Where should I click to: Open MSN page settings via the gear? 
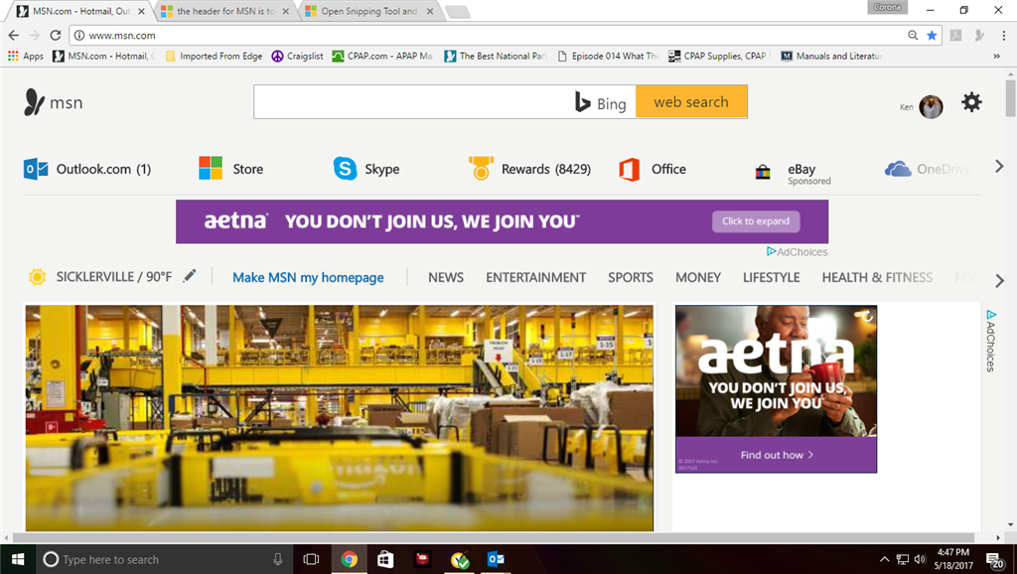pos(971,101)
